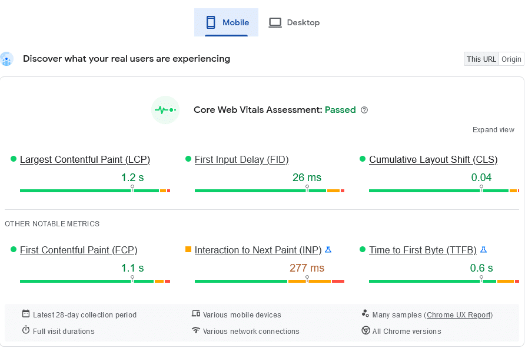
Task: Switch to the Mobile tab
Action: tap(226, 22)
